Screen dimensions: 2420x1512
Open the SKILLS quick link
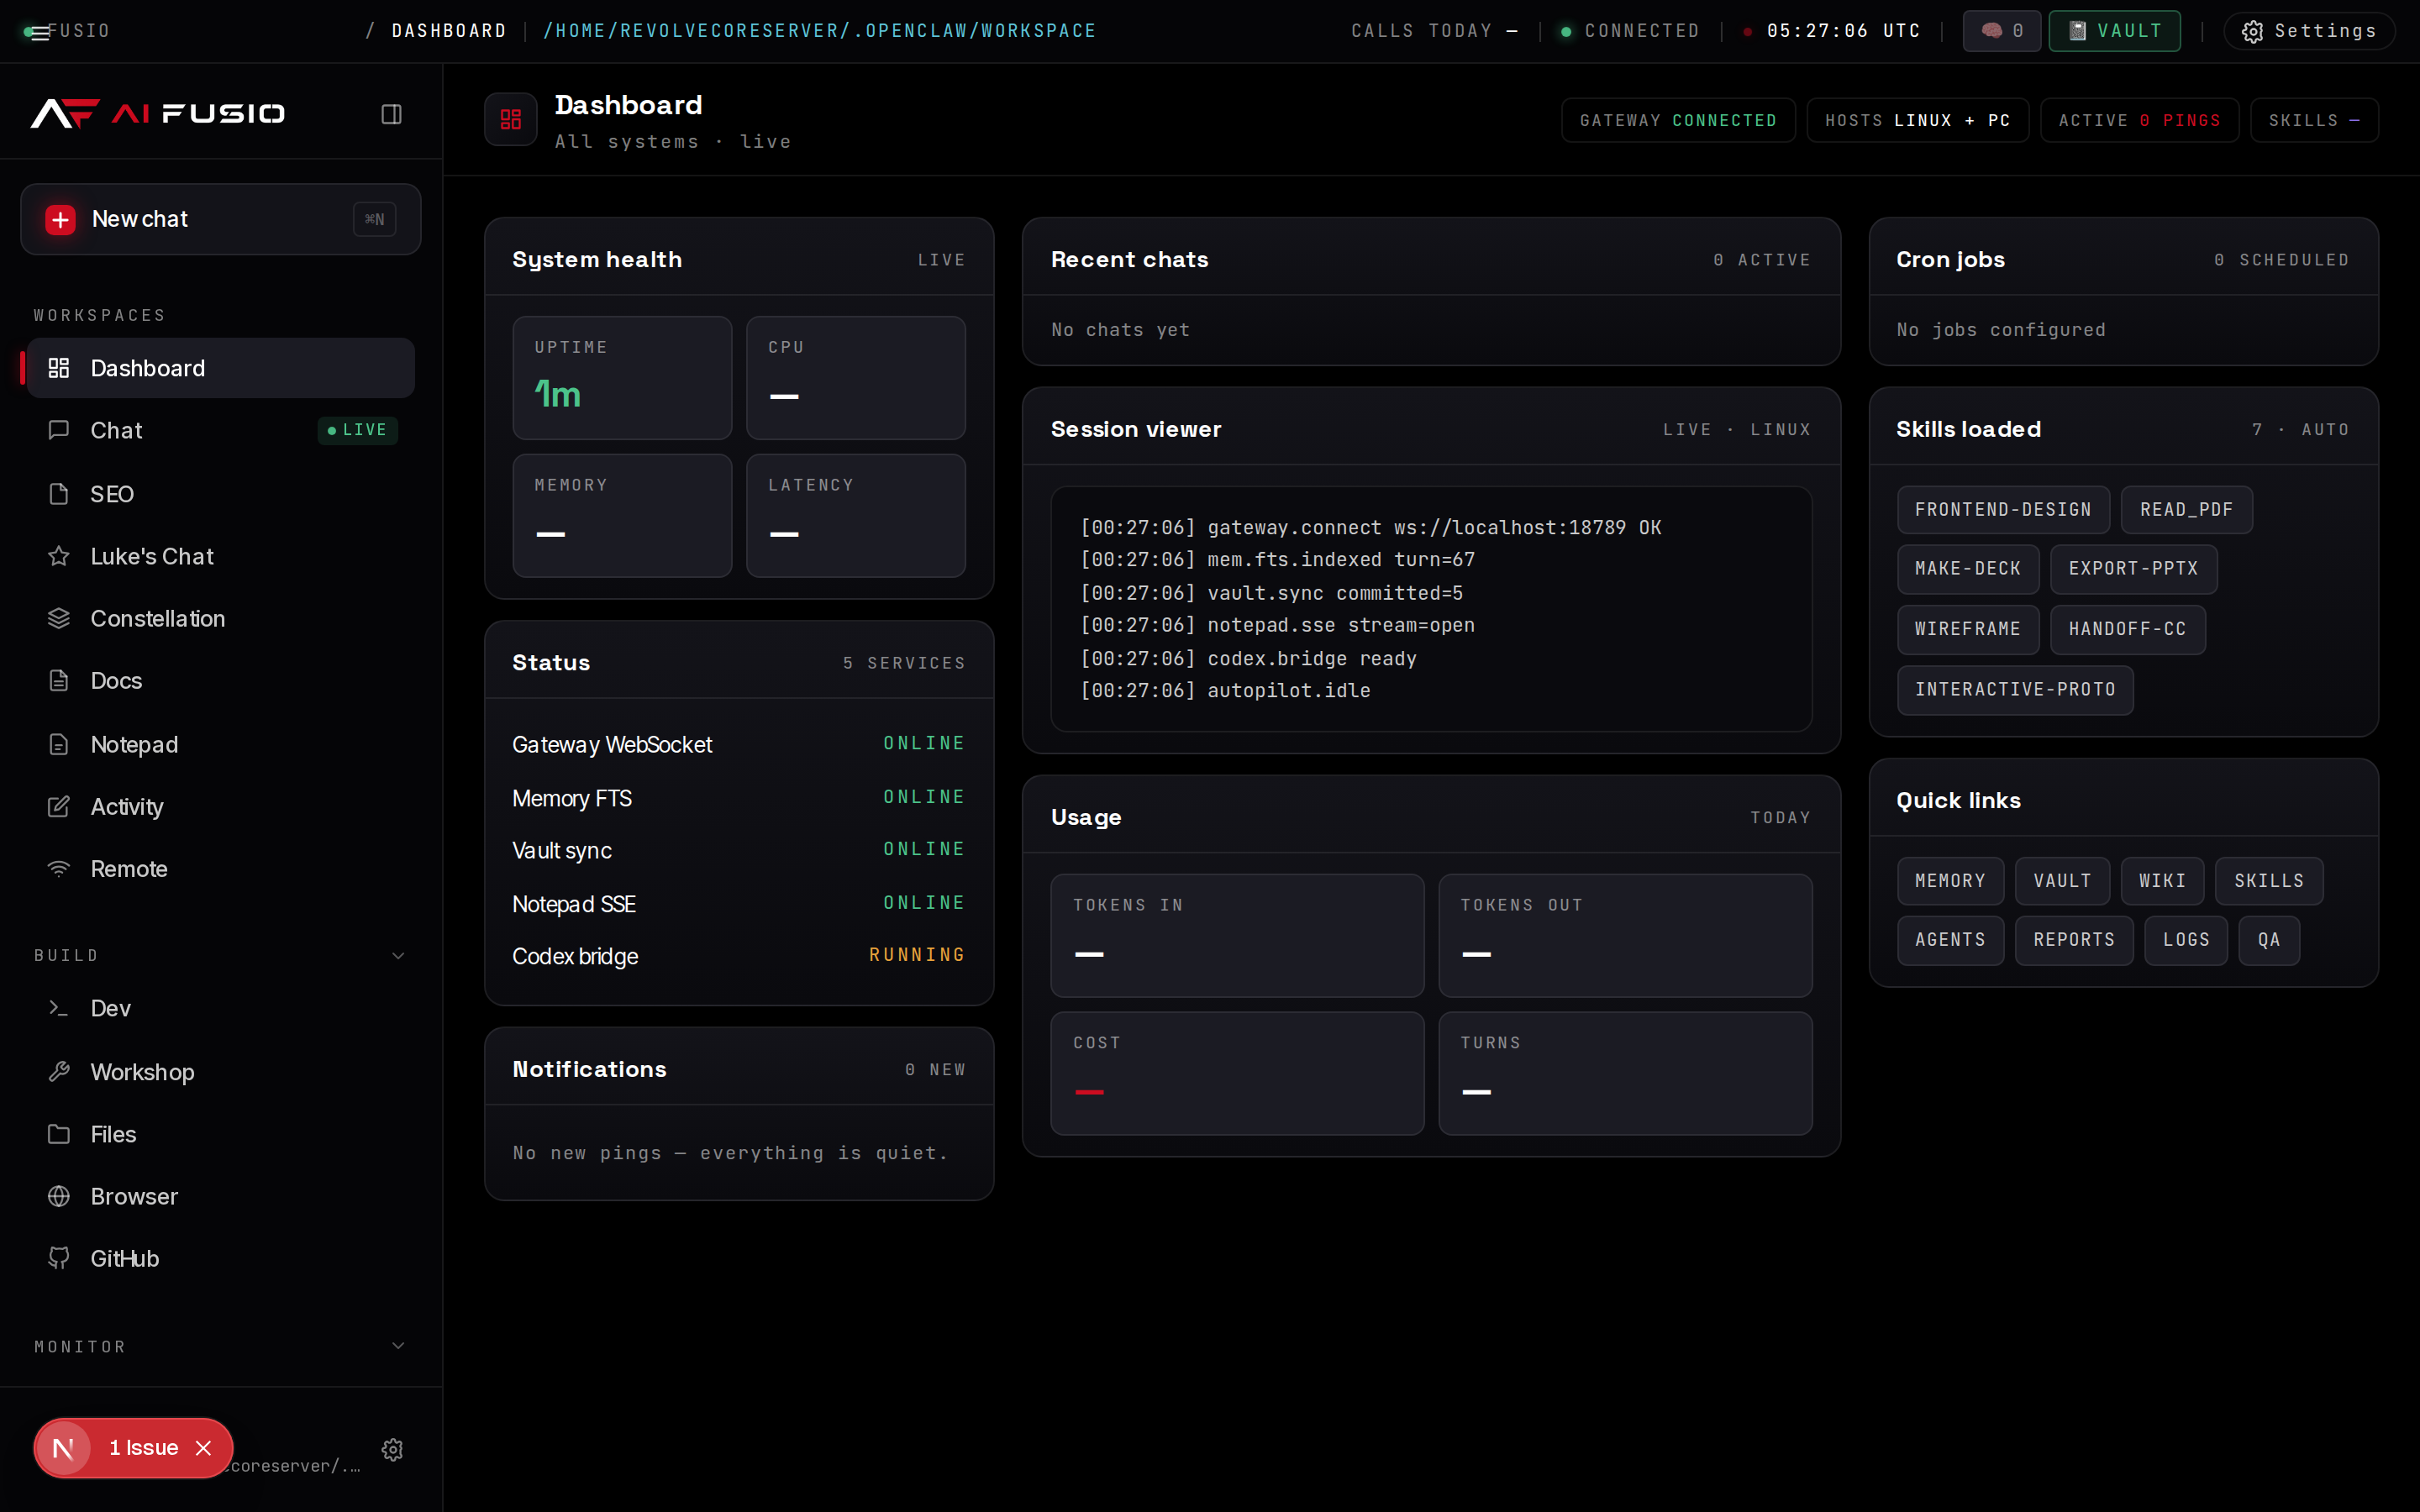(2269, 881)
